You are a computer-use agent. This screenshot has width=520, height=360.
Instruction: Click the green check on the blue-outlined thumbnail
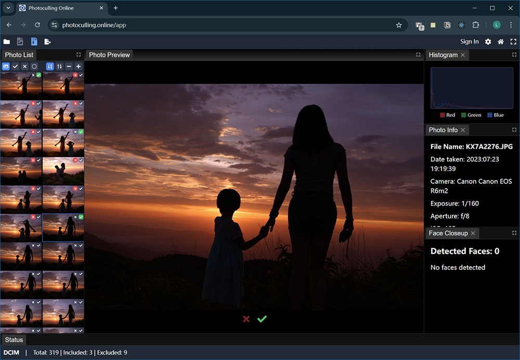coord(81,217)
